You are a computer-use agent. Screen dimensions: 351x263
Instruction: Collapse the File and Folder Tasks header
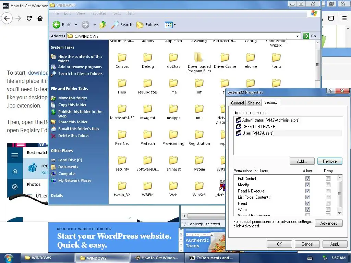pyautogui.click(x=69, y=89)
